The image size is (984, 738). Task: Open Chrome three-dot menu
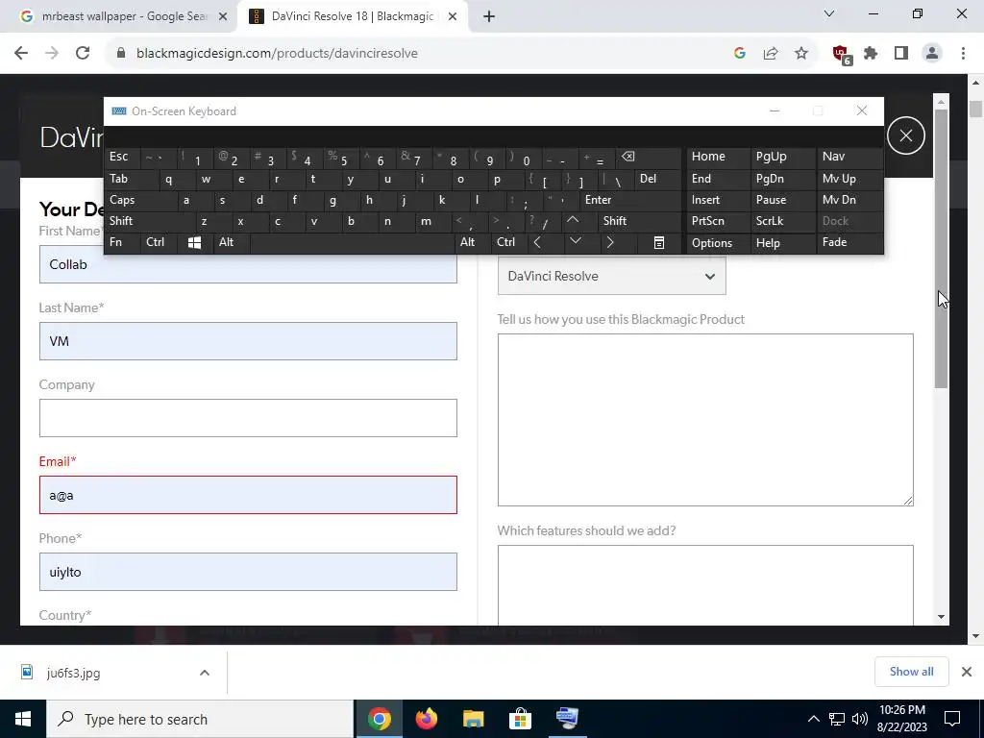pos(963,54)
